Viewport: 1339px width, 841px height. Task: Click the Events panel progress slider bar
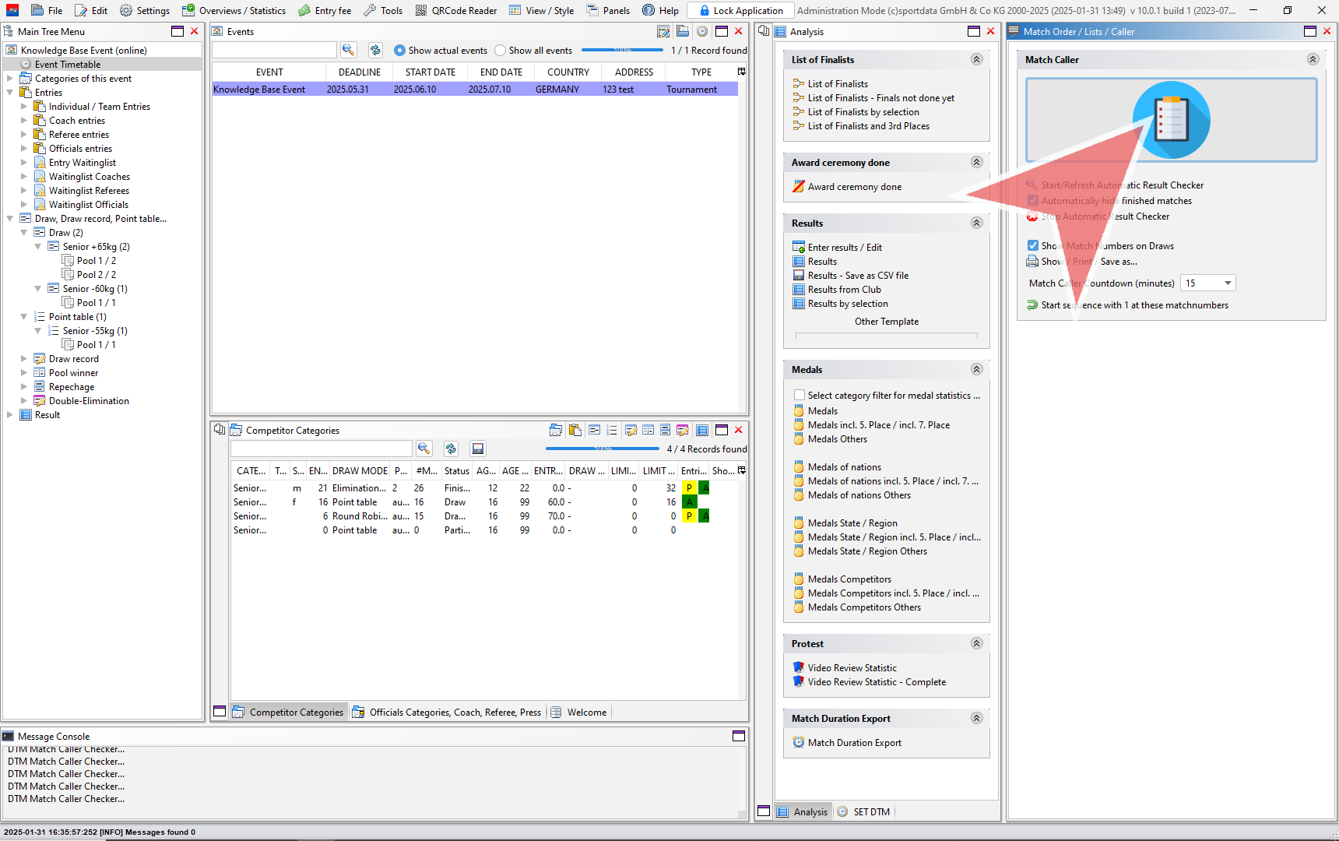(622, 51)
